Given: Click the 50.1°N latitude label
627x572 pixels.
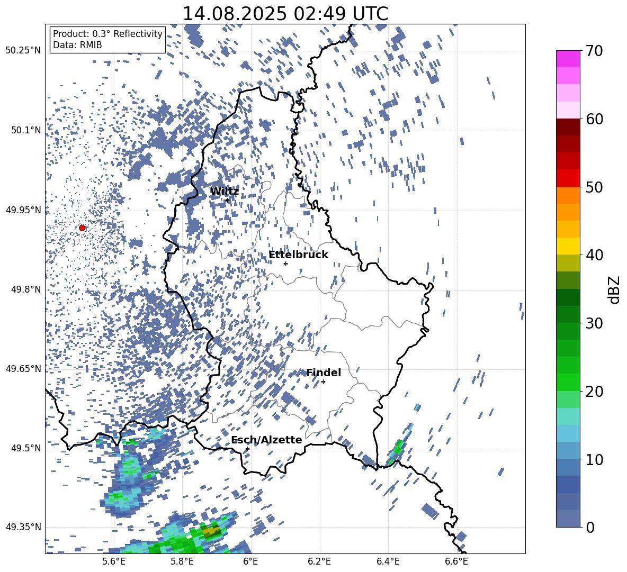Looking at the screenshot, I should click(26, 130).
